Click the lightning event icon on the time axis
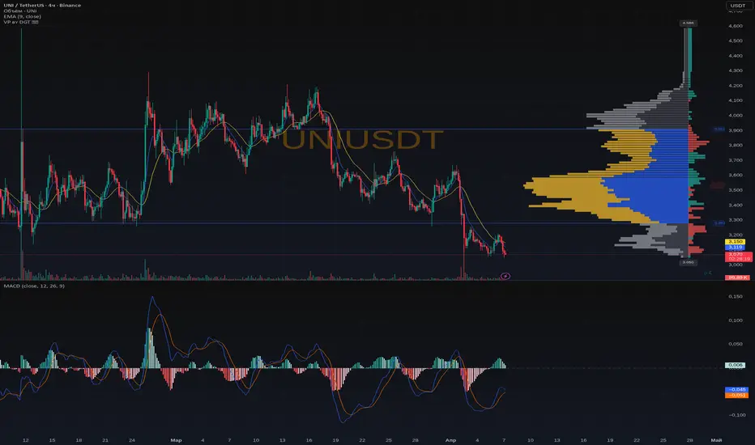 505,276
